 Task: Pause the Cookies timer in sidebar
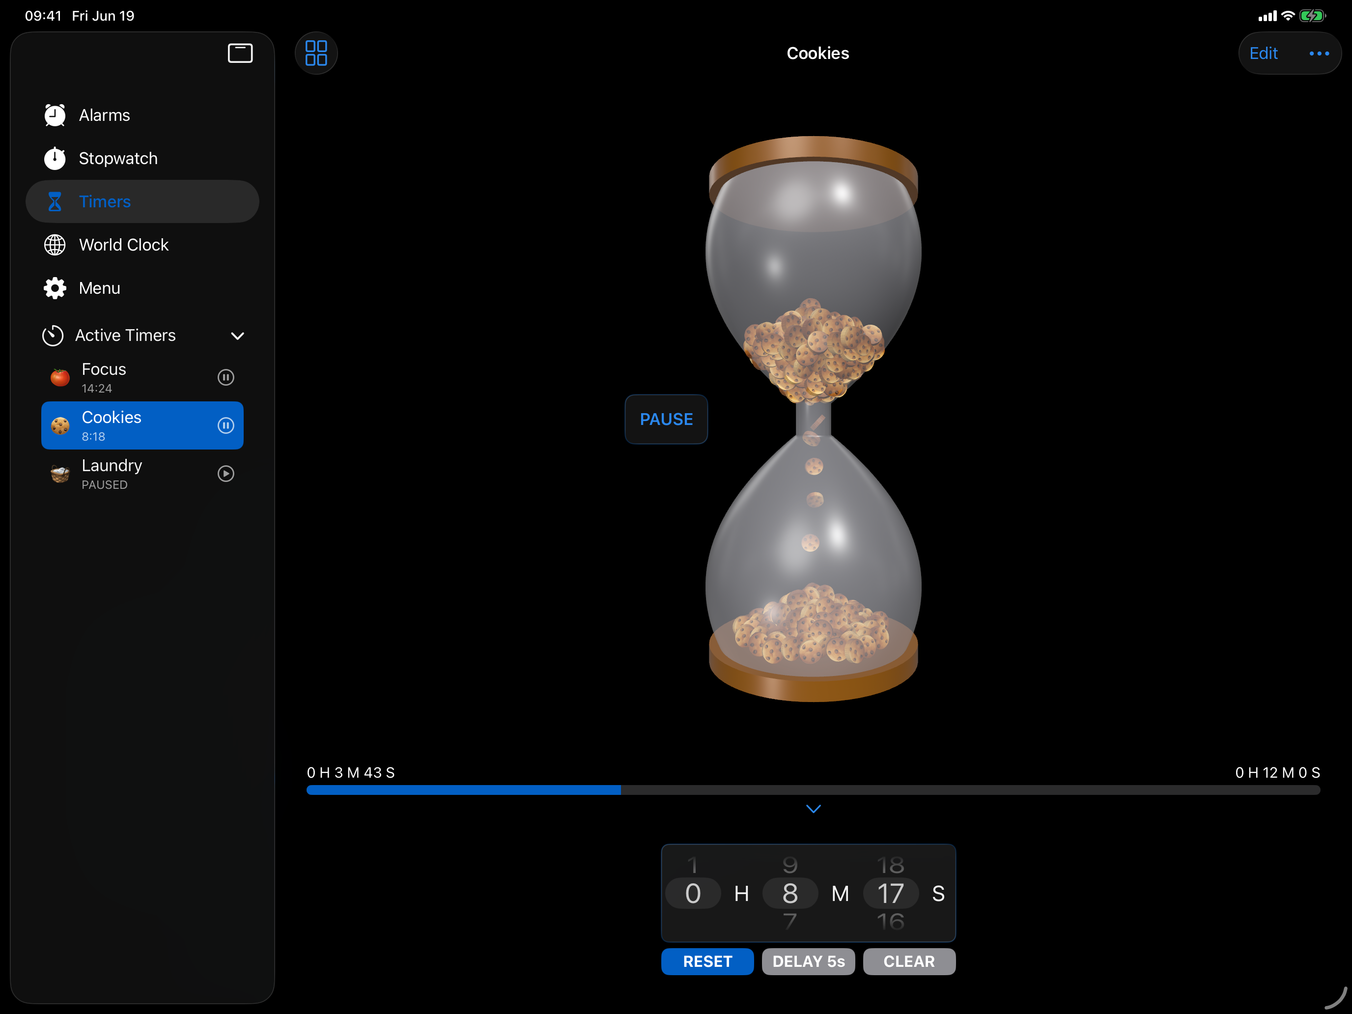point(226,425)
